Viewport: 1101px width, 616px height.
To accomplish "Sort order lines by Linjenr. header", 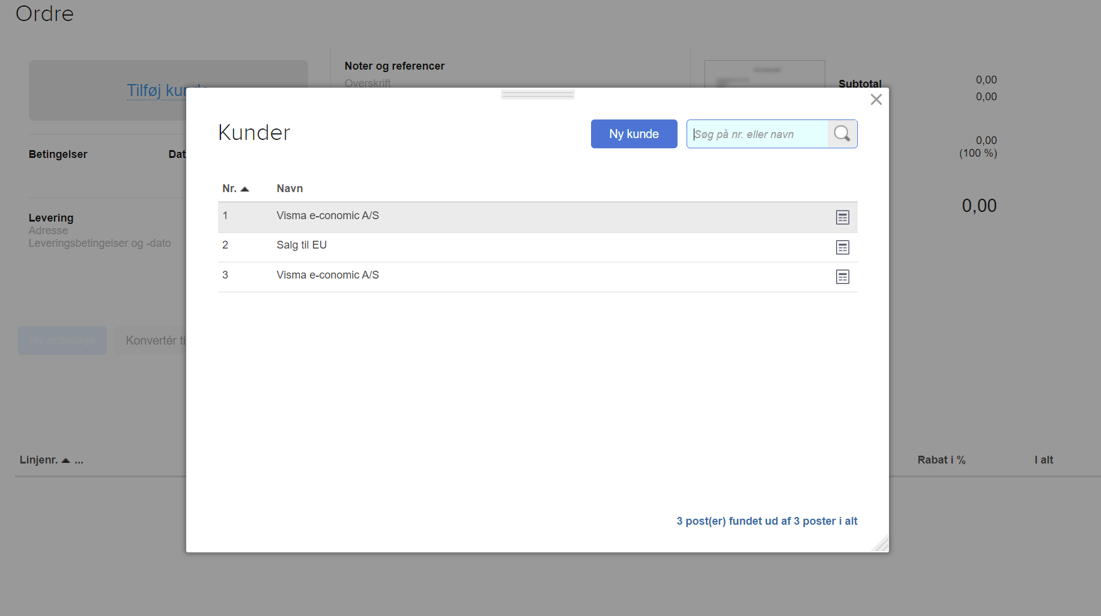I will tap(39, 460).
